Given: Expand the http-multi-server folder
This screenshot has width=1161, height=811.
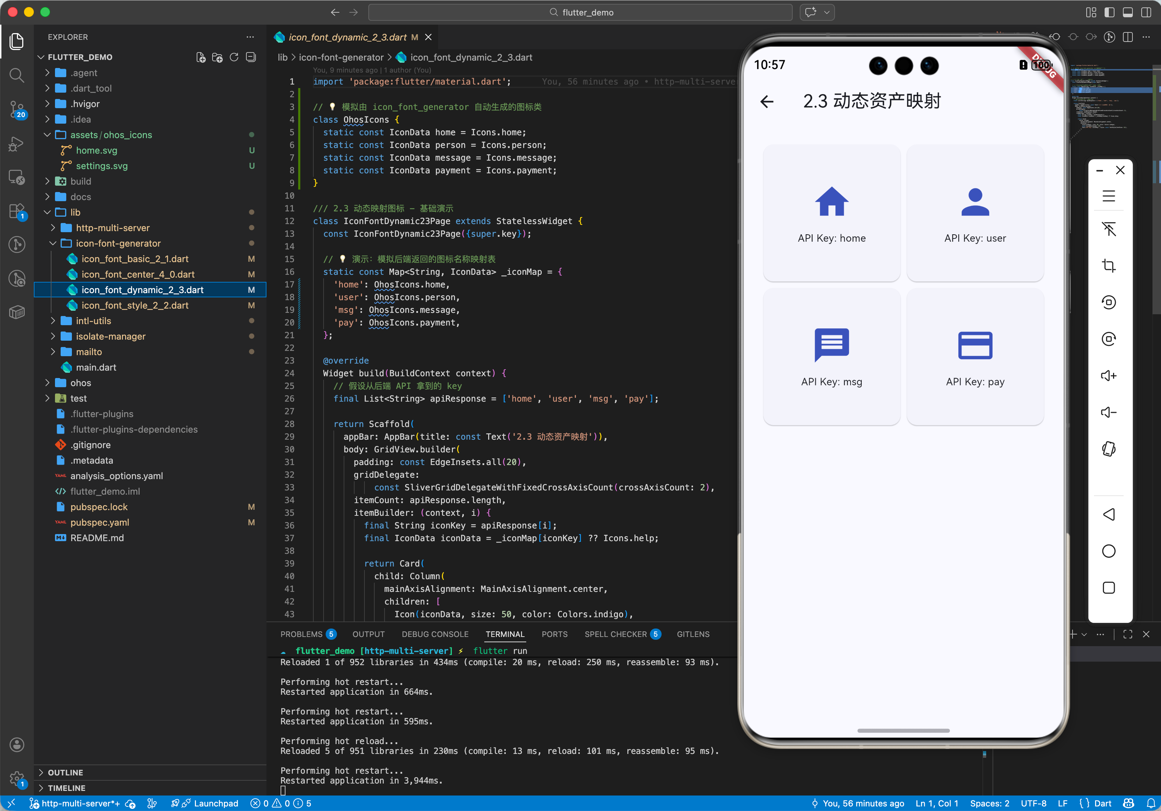Looking at the screenshot, I should (x=112, y=228).
